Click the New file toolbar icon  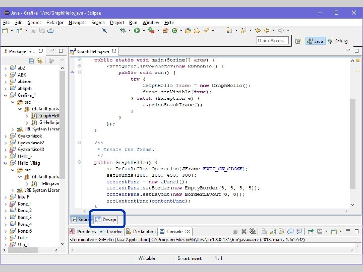(5, 30)
